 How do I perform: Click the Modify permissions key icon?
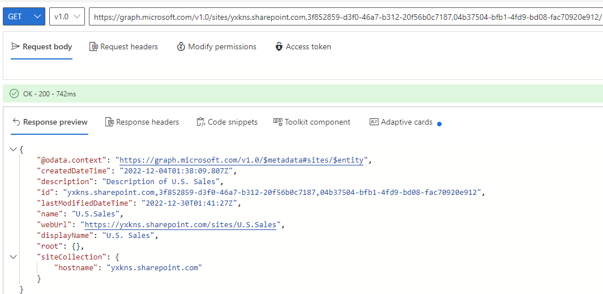point(181,47)
